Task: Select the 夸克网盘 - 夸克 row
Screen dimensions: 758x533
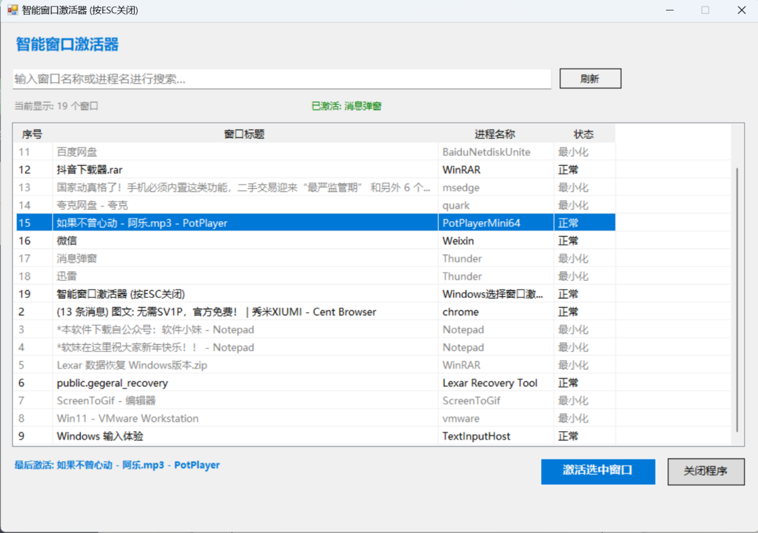Action: click(x=316, y=205)
